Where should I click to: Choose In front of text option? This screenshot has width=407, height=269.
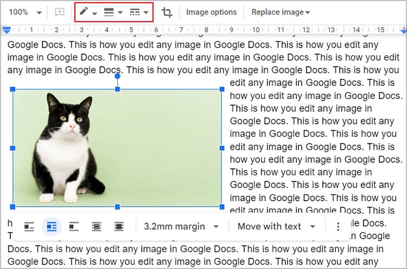(119, 227)
